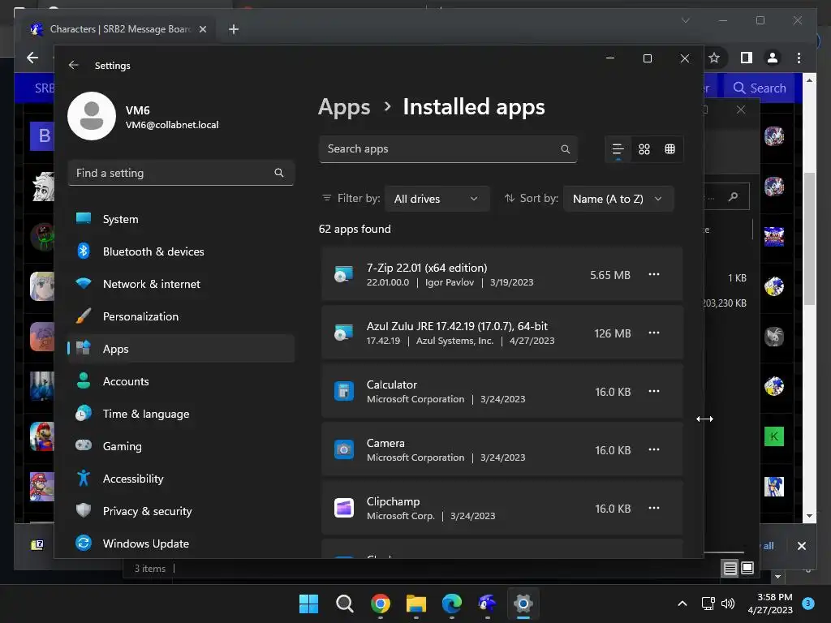Open taskbar Search
This screenshot has width=831, height=623.
click(344, 604)
